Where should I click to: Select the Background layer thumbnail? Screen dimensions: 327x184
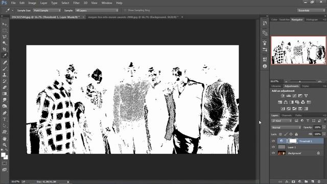pos(282,153)
